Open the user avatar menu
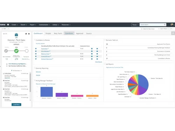The height and width of the screenshot is (131, 175). (172, 24)
